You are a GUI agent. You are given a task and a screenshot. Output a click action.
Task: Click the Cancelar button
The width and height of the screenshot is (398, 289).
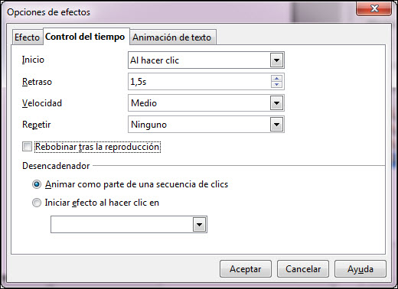[x=303, y=269]
